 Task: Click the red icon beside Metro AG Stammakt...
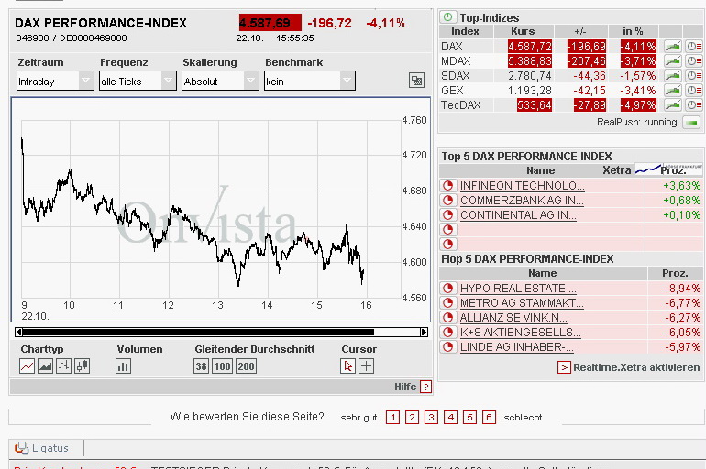(448, 302)
